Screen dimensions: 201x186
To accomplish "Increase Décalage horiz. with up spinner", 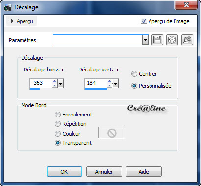I will [x=54, y=81].
